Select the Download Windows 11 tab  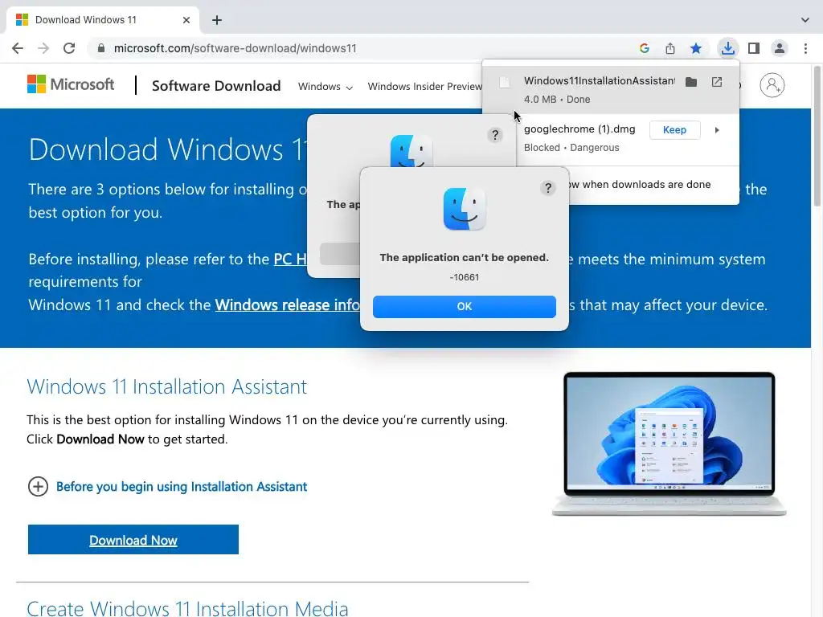[103, 20]
